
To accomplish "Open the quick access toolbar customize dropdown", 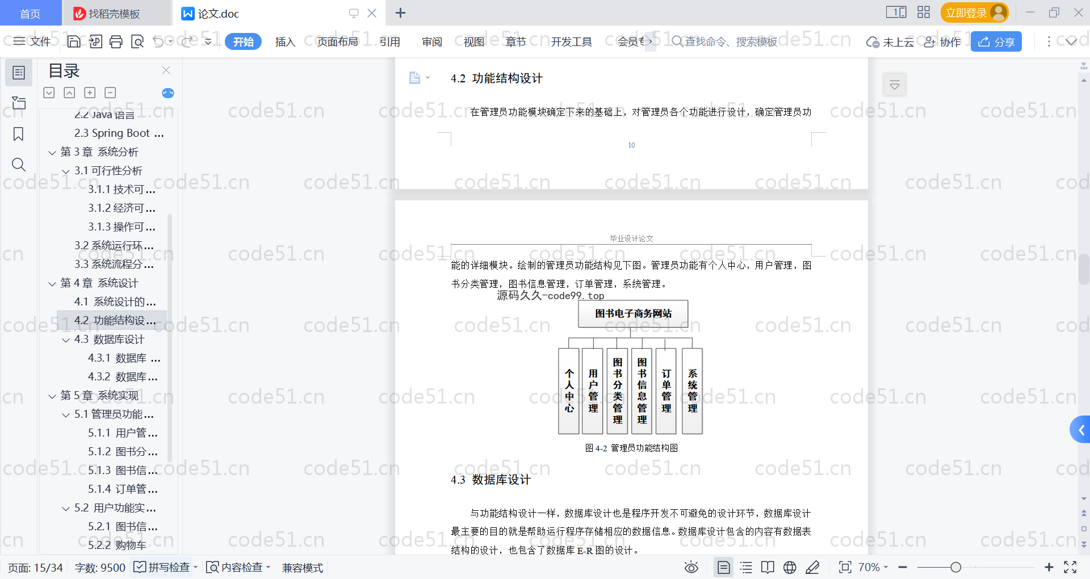I will (x=208, y=41).
